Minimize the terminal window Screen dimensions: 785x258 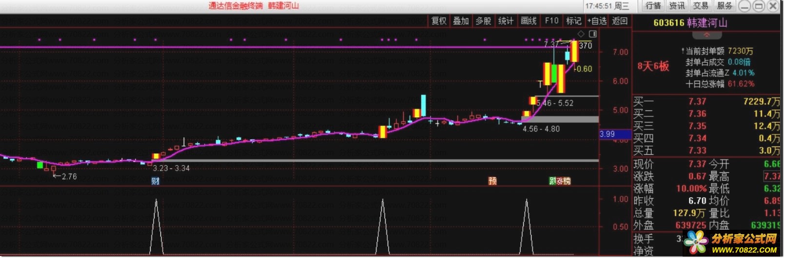click(745, 6)
